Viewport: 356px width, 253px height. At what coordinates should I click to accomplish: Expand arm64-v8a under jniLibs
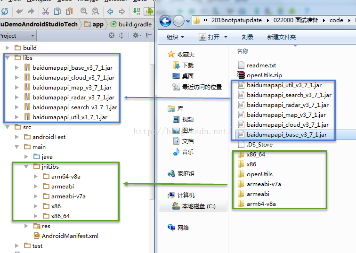pyautogui.click(x=36, y=177)
